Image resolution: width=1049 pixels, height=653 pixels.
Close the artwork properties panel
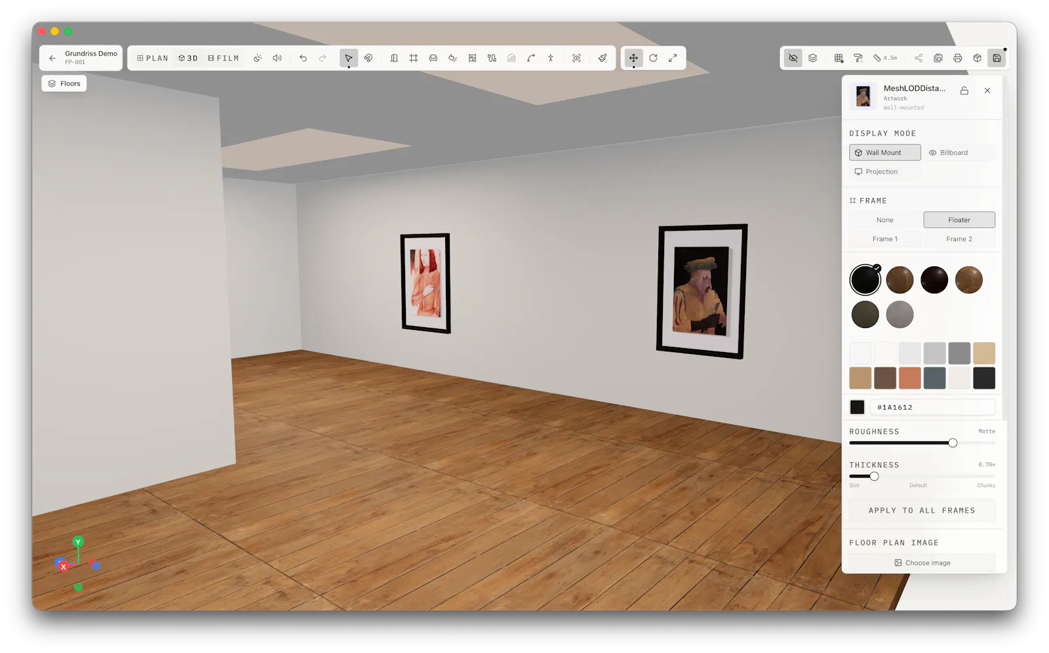[987, 91]
